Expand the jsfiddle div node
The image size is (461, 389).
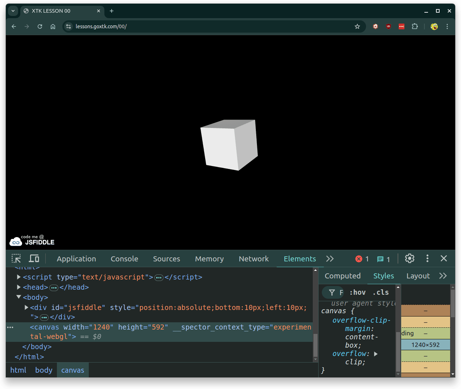point(26,307)
